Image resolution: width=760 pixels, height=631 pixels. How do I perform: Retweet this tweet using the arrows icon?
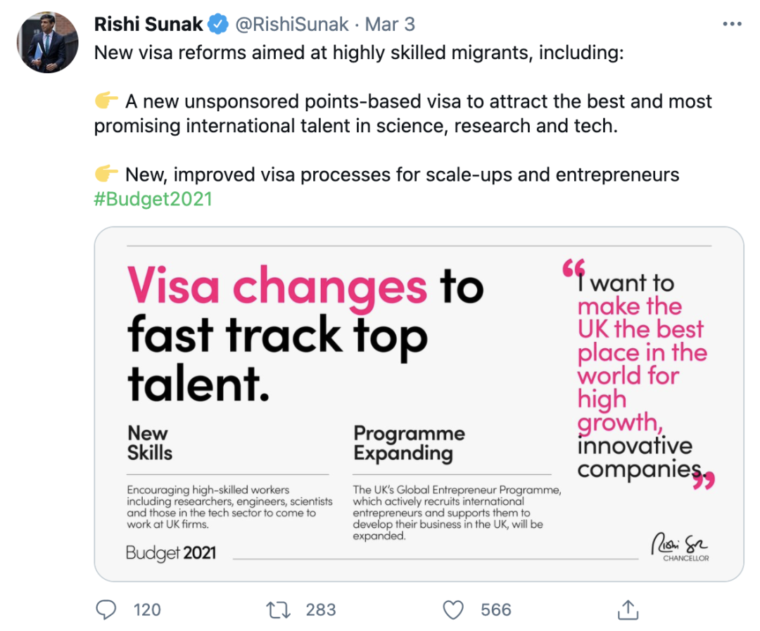coord(279,609)
